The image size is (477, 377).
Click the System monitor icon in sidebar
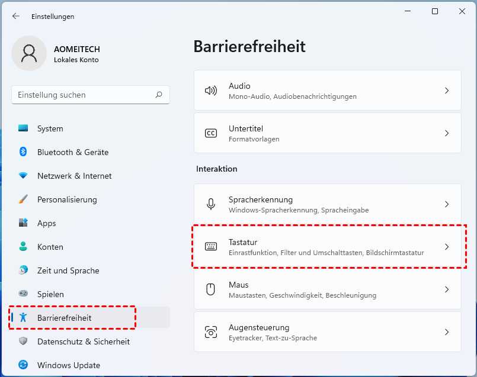point(23,128)
